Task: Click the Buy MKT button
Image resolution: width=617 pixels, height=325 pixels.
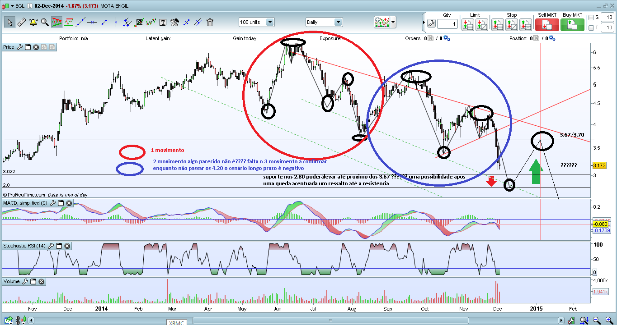Action: [x=572, y=24]
